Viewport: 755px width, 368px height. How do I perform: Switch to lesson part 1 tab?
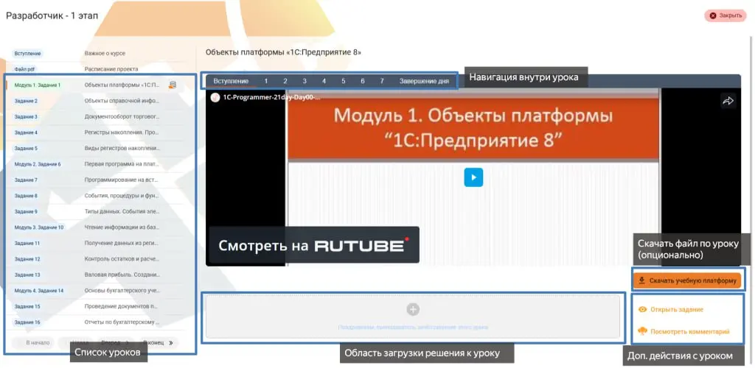click(x=265, y=81)
